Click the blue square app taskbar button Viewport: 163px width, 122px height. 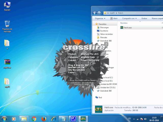coord(73,119)
